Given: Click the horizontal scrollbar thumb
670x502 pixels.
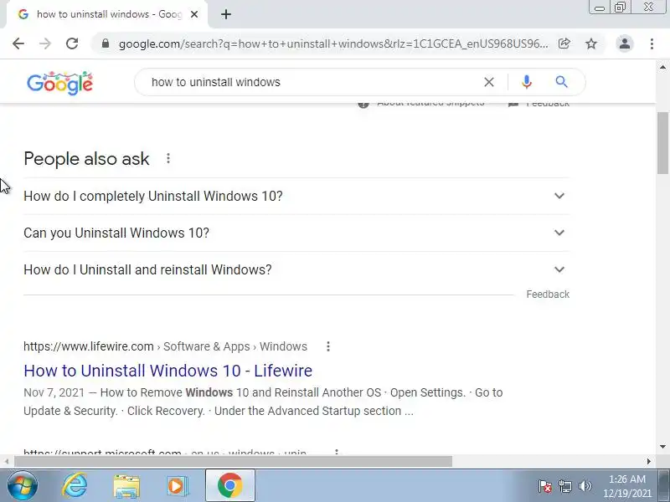Looking at the screenshot, I should pyautogui.click(x=234, y=462).
